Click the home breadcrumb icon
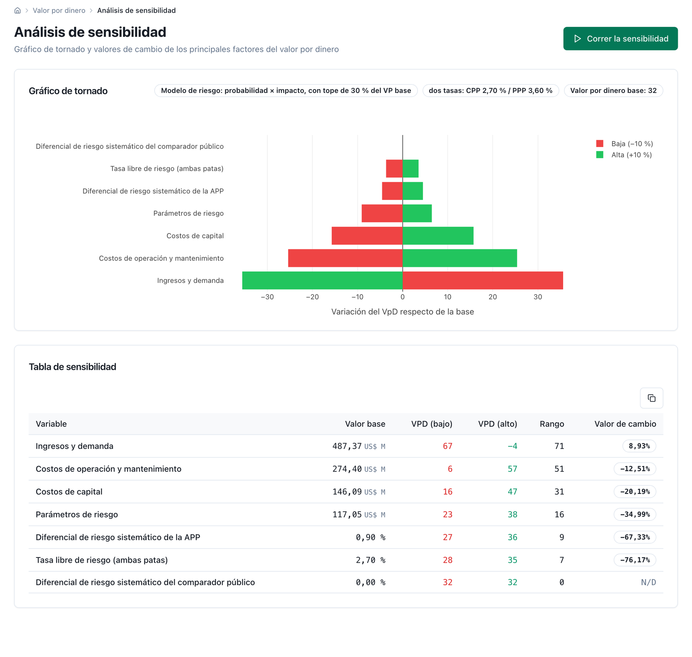The height and width of the screenshot is (657, 692). pos(18,10)
